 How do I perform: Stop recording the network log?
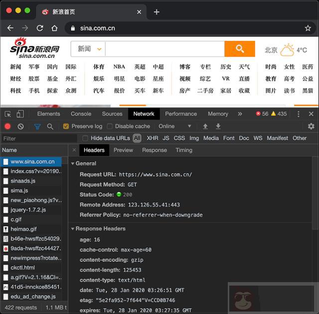tap(8, 127)
